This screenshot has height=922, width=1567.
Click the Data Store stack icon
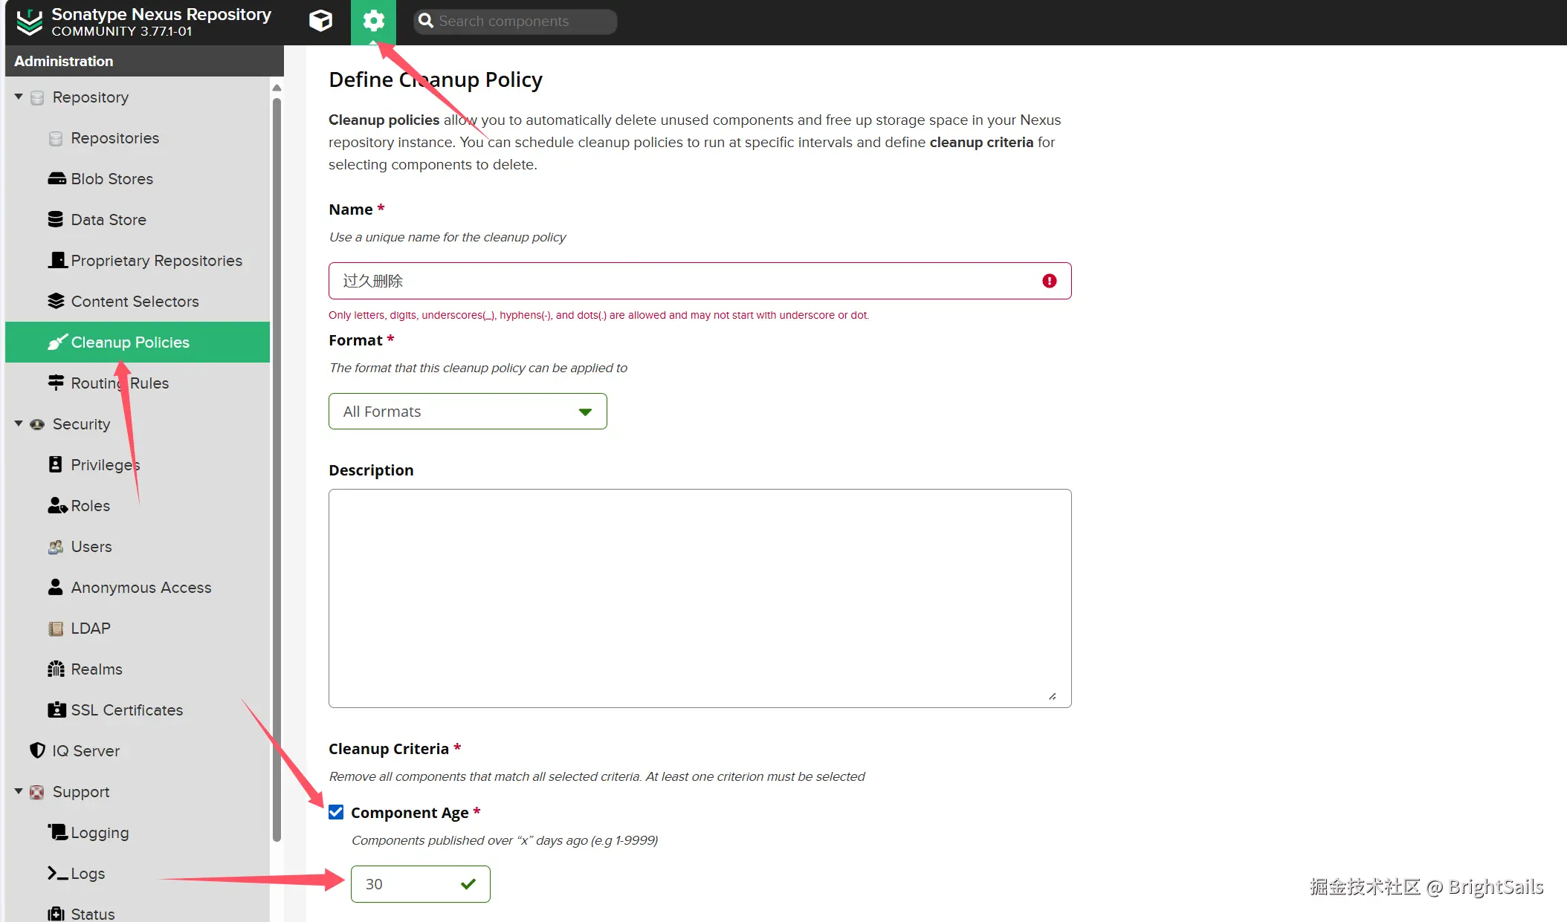pyautogui.click(x=56, y=220)
